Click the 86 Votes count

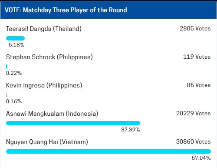199,85
